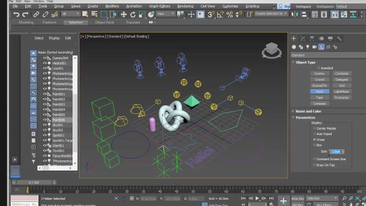
Task: Open the reference coordinate View dropdown
Action: click(x=165, y=14)
